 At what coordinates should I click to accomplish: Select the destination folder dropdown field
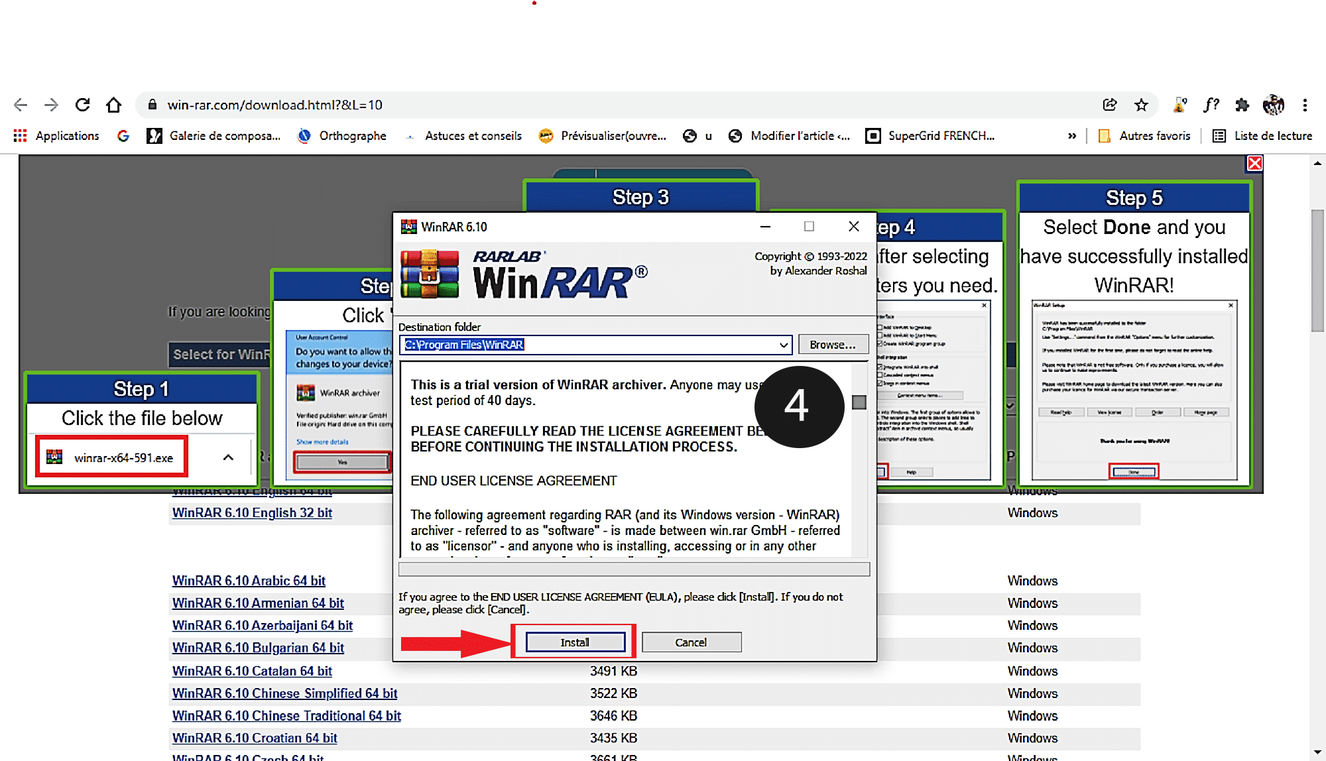595,344
